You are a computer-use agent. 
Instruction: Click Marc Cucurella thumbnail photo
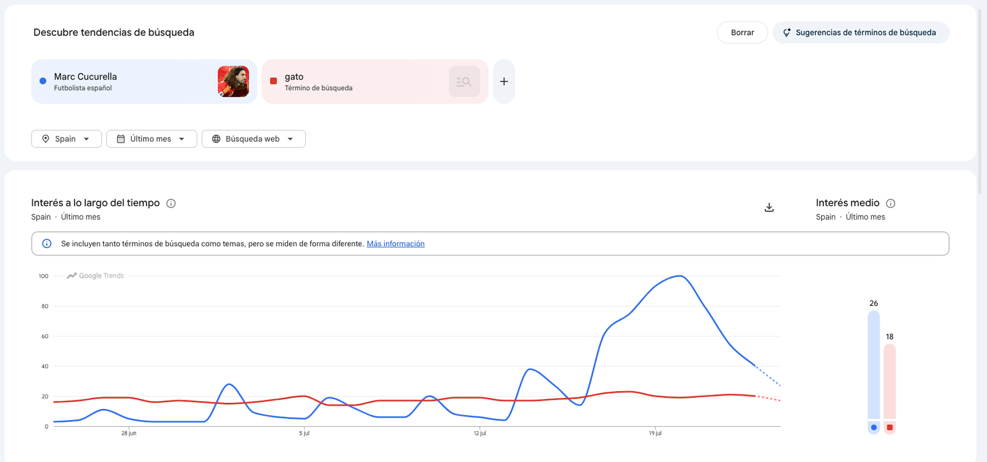tap(233, 81)
